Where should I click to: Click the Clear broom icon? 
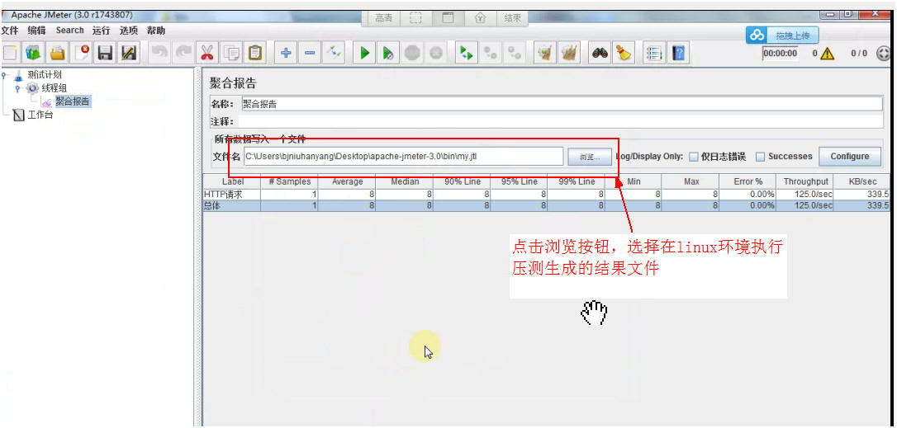[546, 54]
